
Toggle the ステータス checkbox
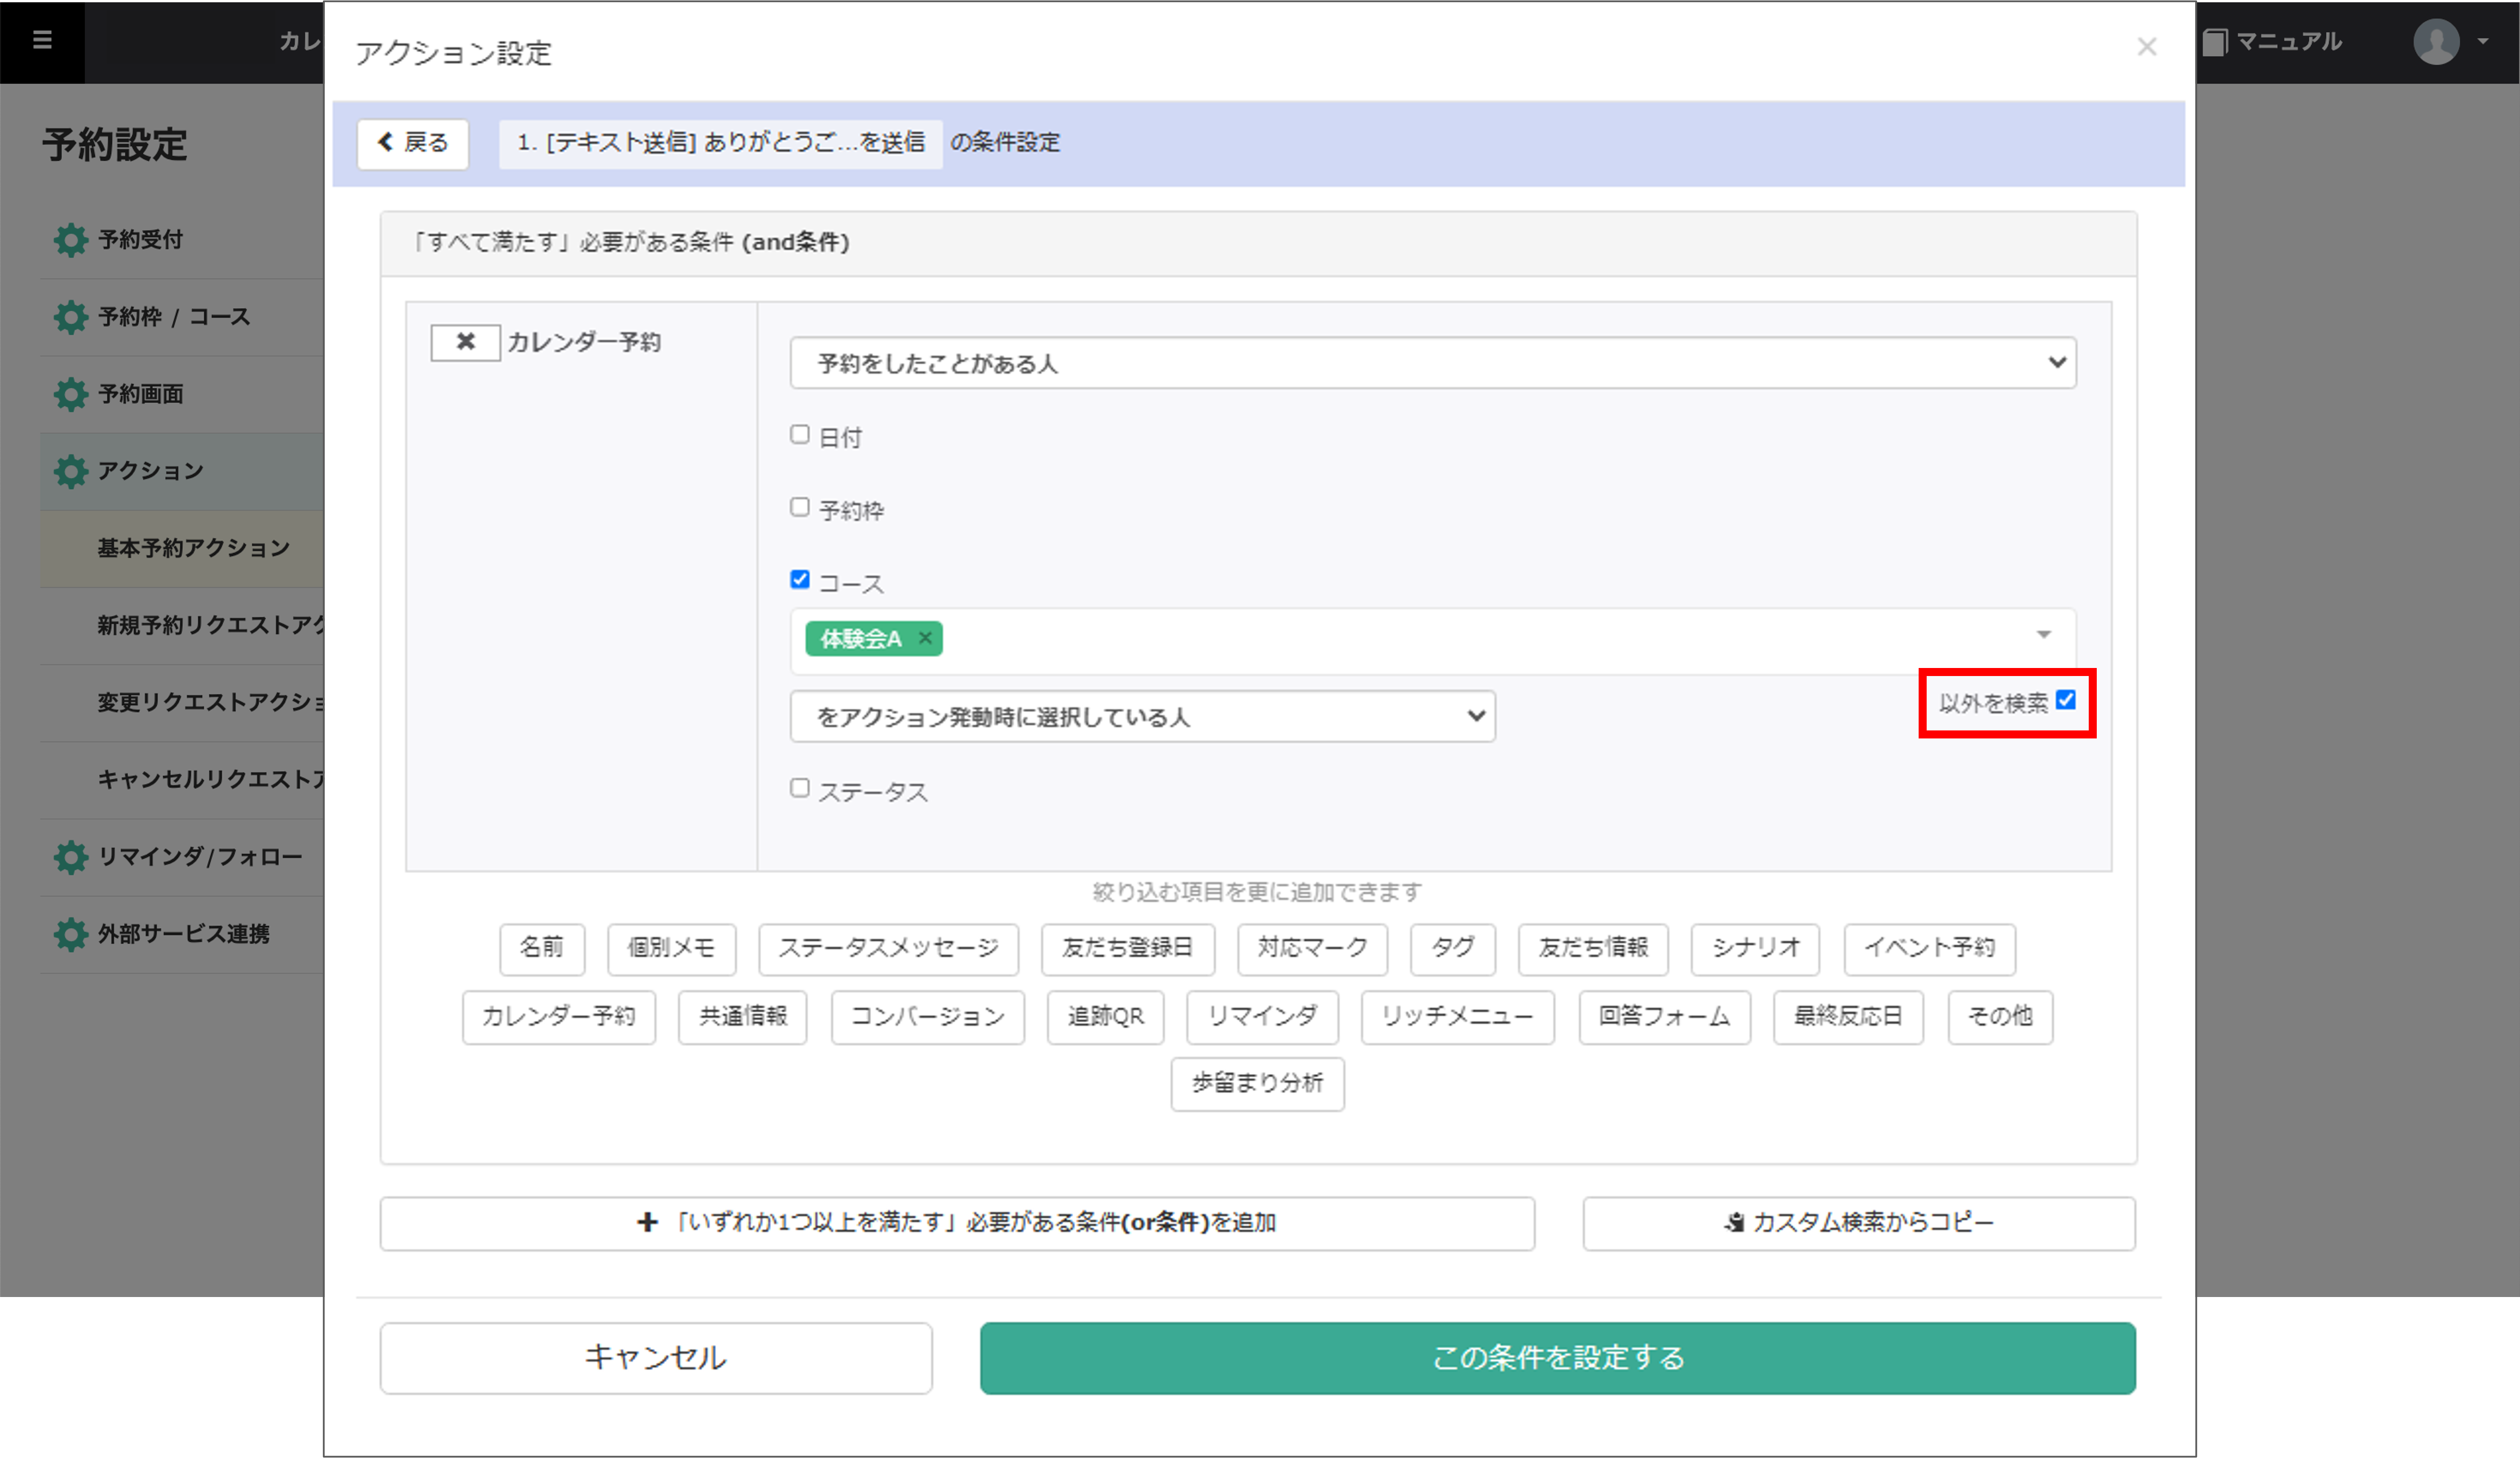(800, 788)
